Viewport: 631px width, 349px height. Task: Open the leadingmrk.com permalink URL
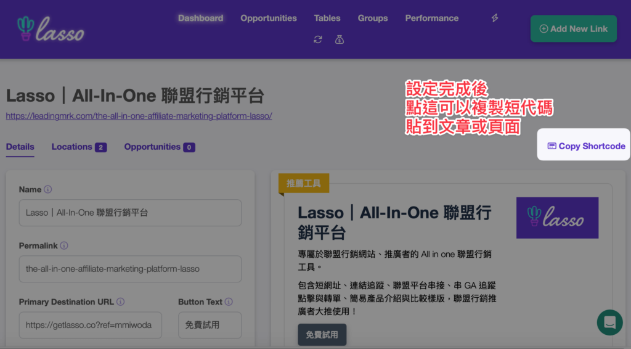139,116
